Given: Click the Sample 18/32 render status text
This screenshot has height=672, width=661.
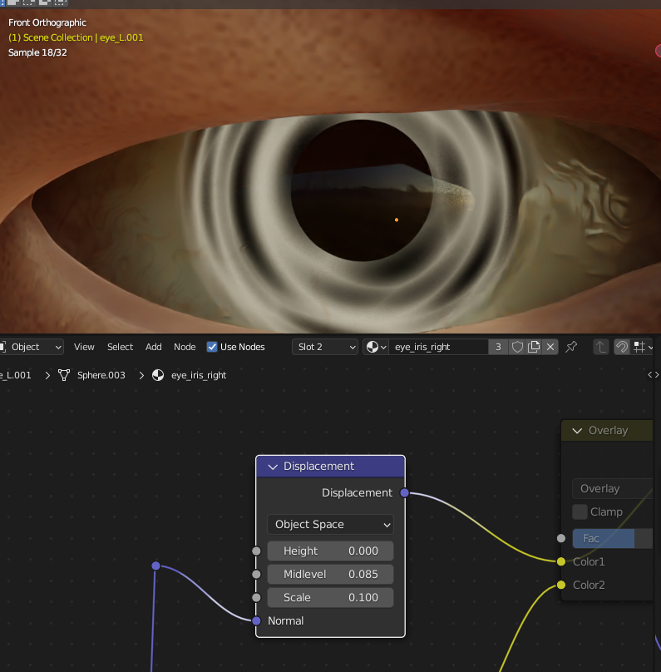Looking at the screenshot, I should tap(37, 52).
